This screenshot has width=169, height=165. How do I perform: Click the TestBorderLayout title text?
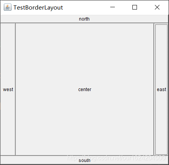coord(38,8)
